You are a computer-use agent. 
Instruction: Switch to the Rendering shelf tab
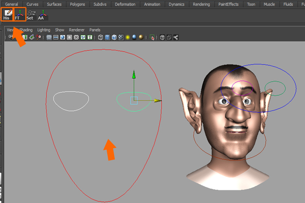[x=201, y=4]
